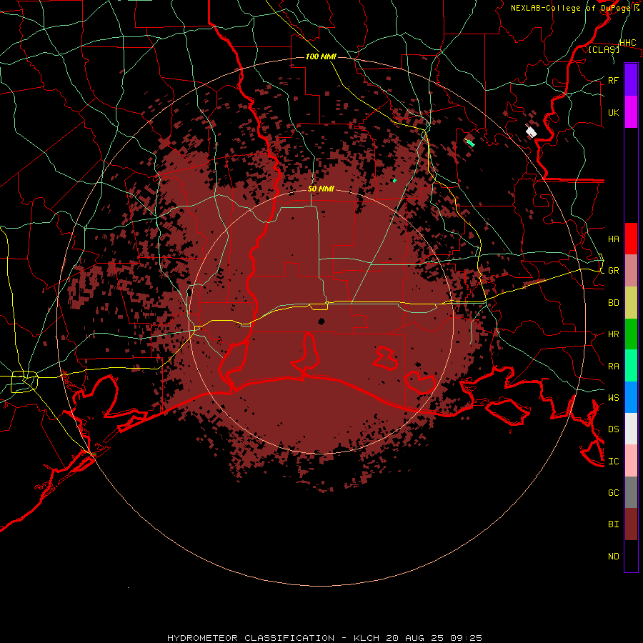643x643 pixels.
Task: Click the "HR" legend label
Action: click(613, 334)
